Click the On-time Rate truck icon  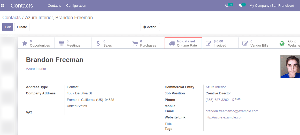[172, 44]
